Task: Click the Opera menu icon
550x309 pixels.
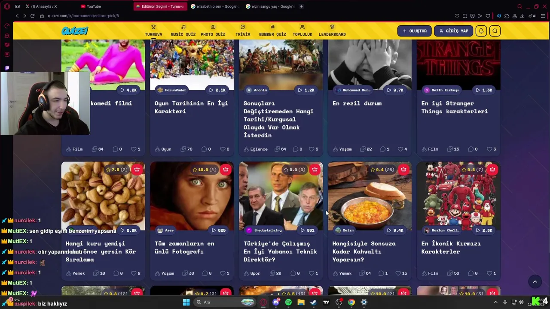Action: 7,6
